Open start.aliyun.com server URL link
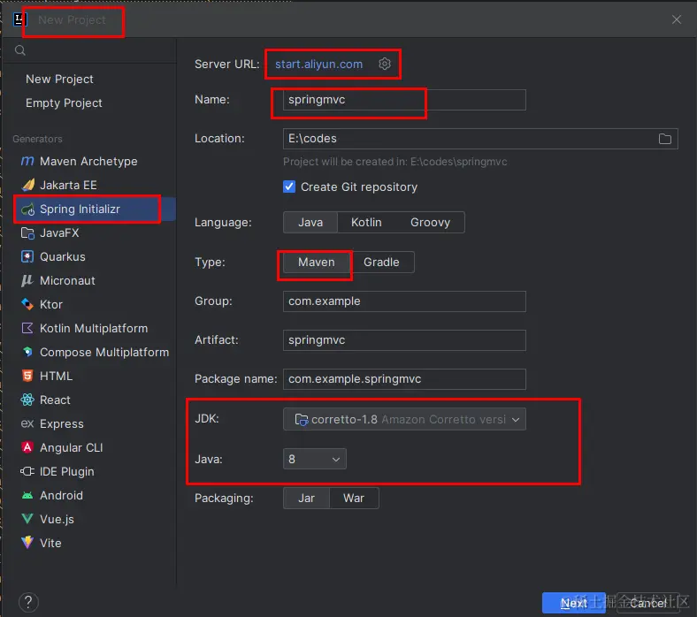This screenshot has height=617, width=697. 318,64
